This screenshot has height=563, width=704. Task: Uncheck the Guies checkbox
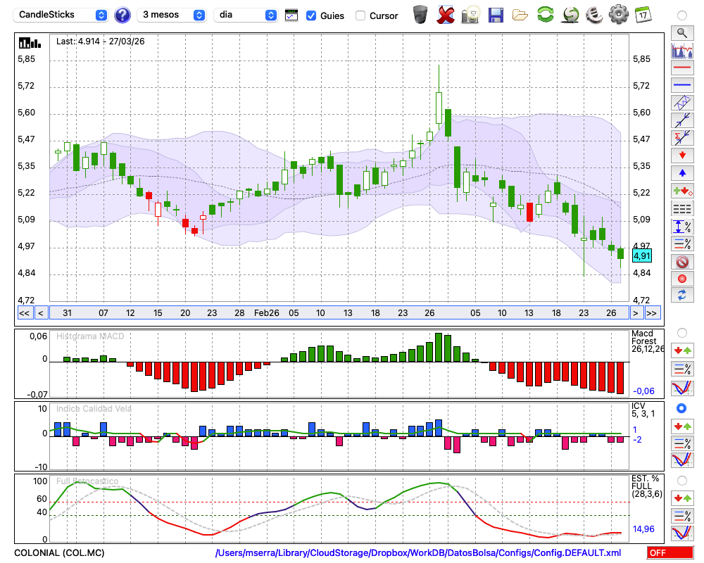pyautogui.click(x=311, y=15)
